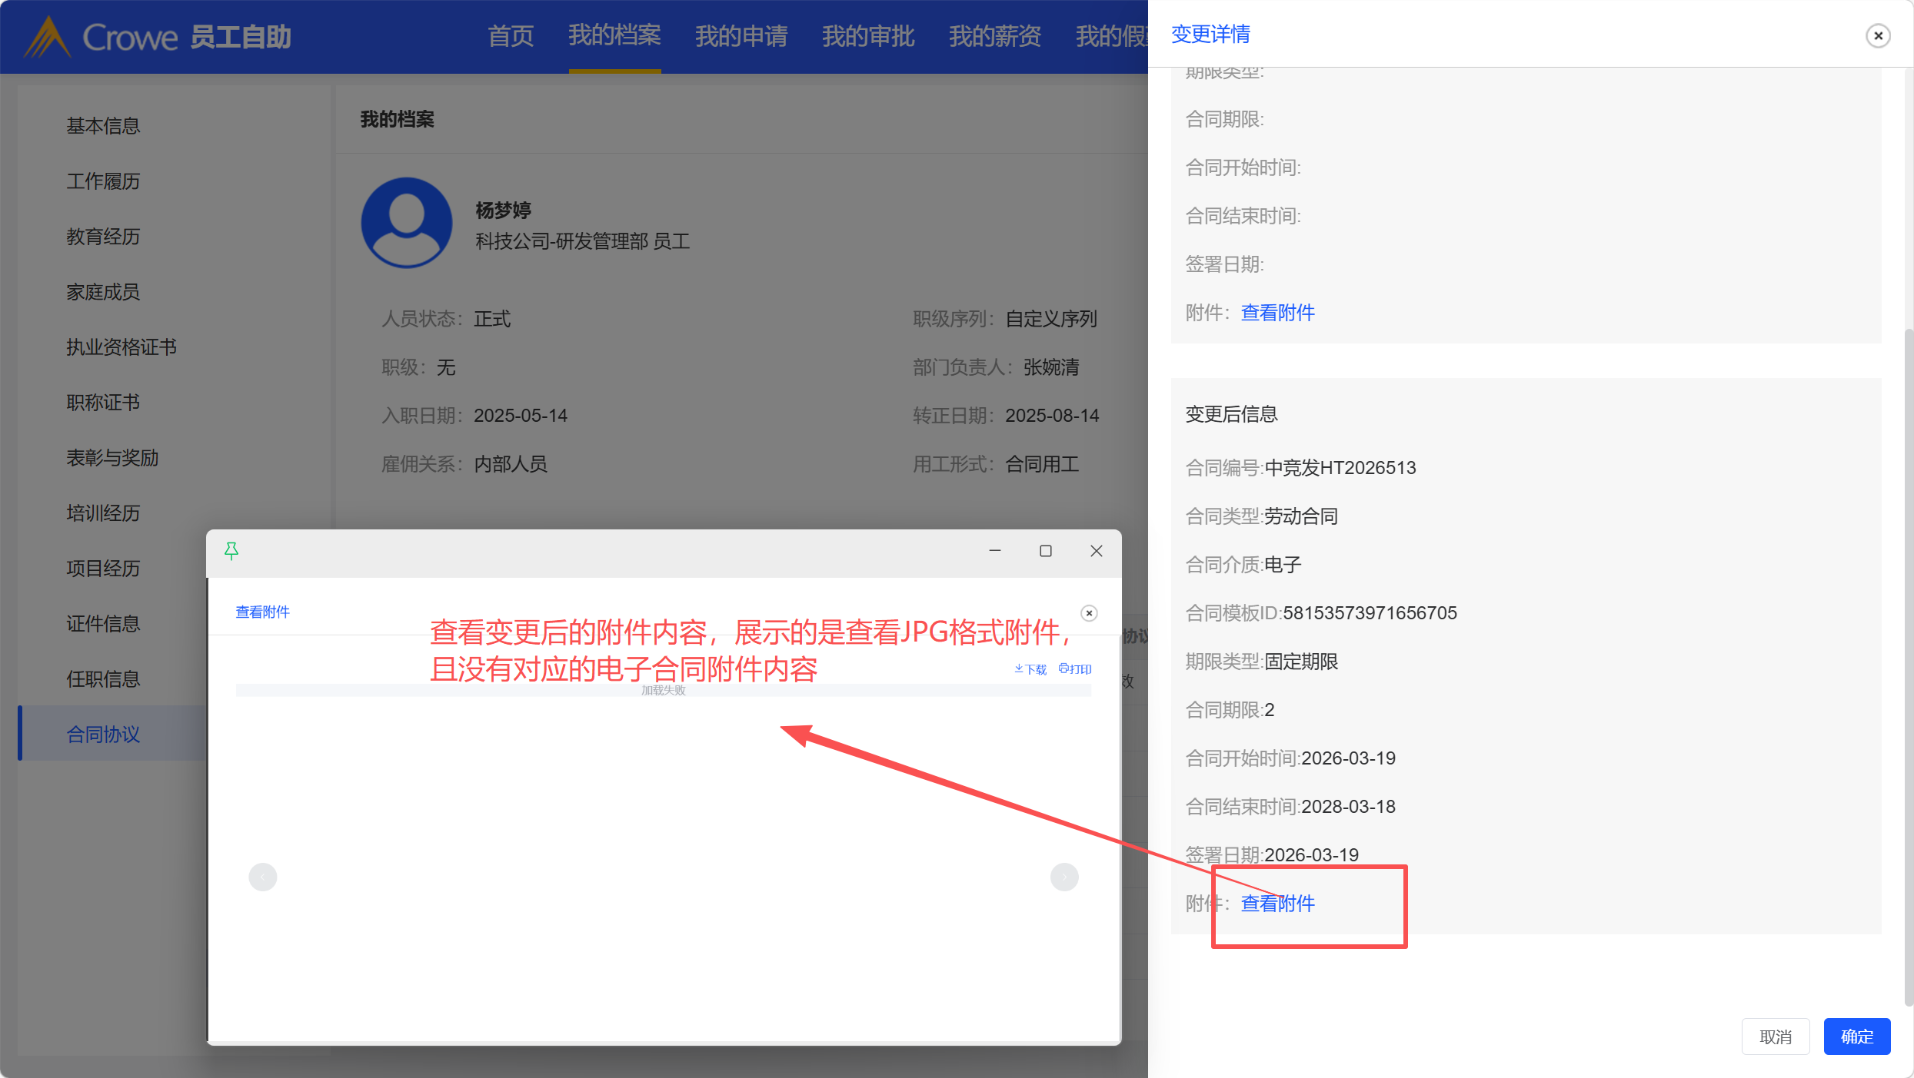This screenshot has height=1078, width=1914.
Task: Pin the attachment preview window
Action: pyautogui.click(x=231, y=551)
